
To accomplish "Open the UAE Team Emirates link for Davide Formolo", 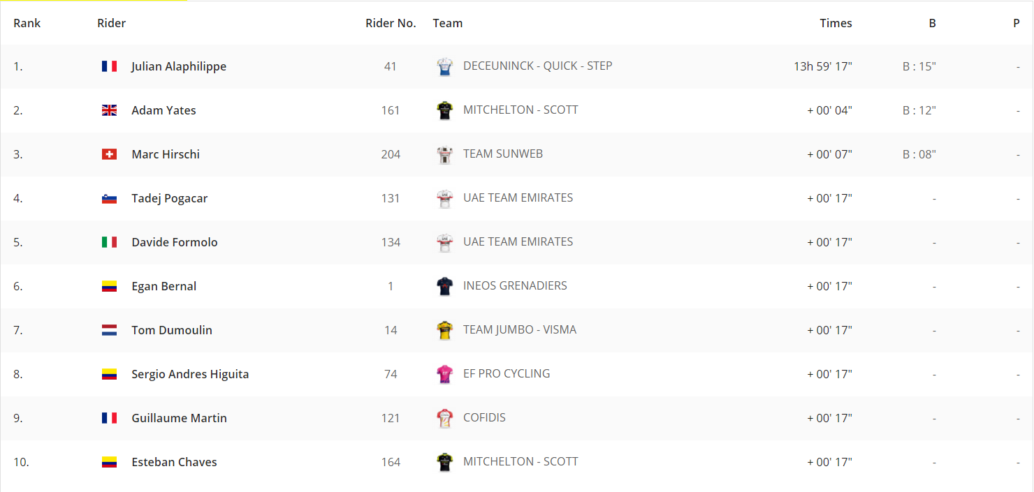I will tap(518, 241).
